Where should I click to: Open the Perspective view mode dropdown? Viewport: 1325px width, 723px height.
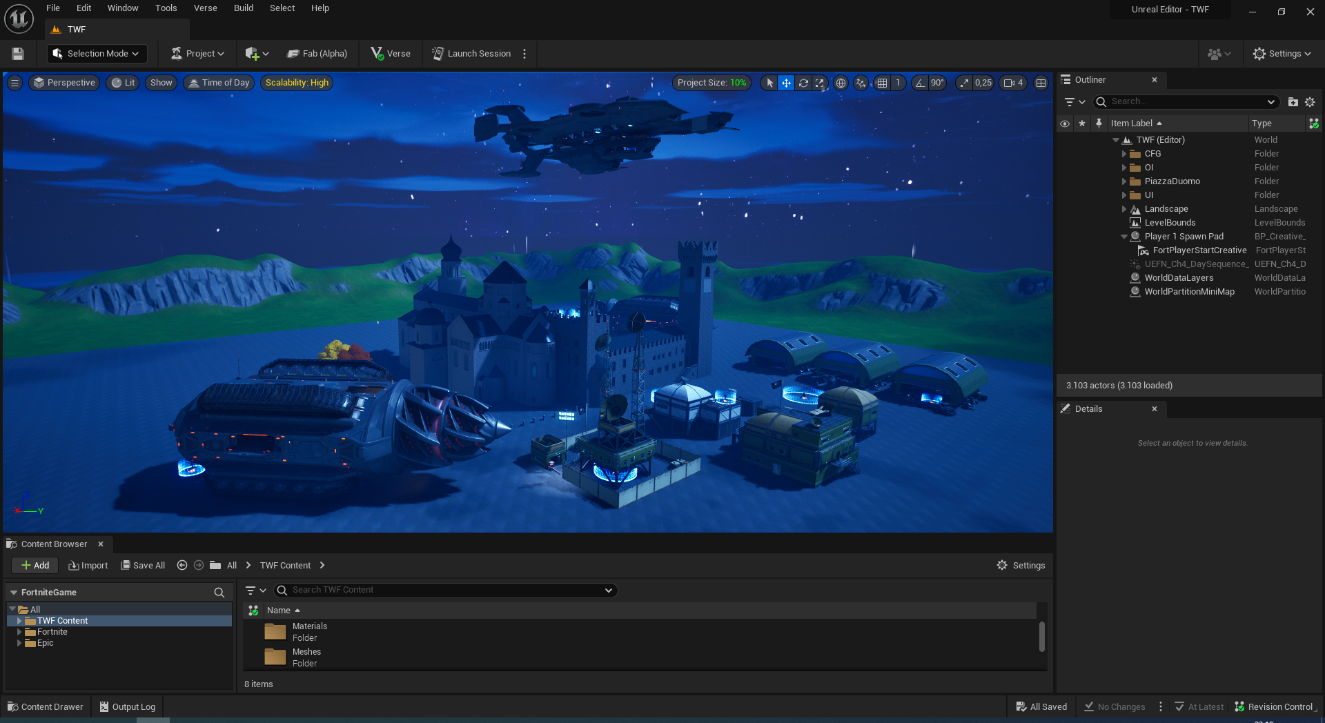coord(64,83)
